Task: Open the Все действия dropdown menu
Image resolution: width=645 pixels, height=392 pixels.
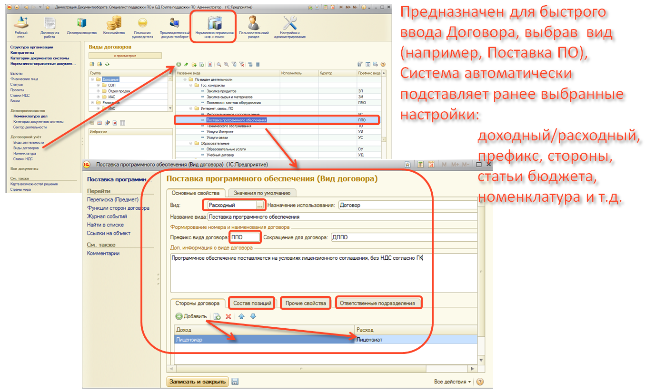Action: click(x=453, y=382)
